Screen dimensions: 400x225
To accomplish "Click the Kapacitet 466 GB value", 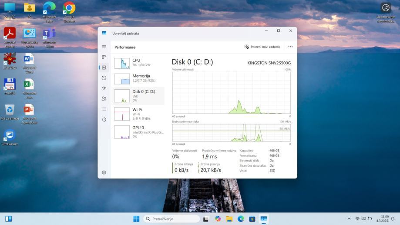I will pyautogui.click(x=274, y=151).
